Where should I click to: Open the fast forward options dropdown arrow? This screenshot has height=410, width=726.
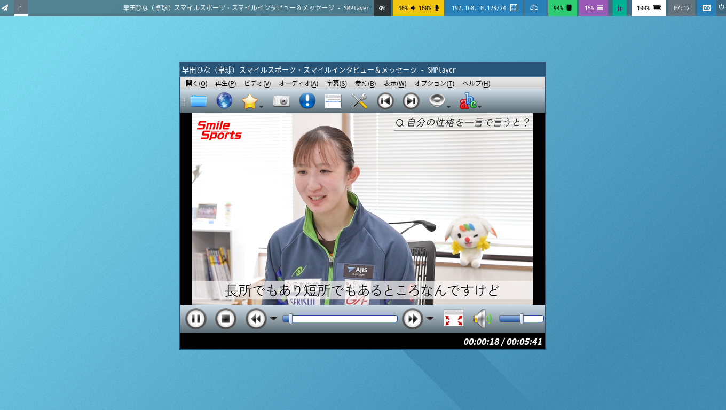pyautogui.click(x=430, y=319)
